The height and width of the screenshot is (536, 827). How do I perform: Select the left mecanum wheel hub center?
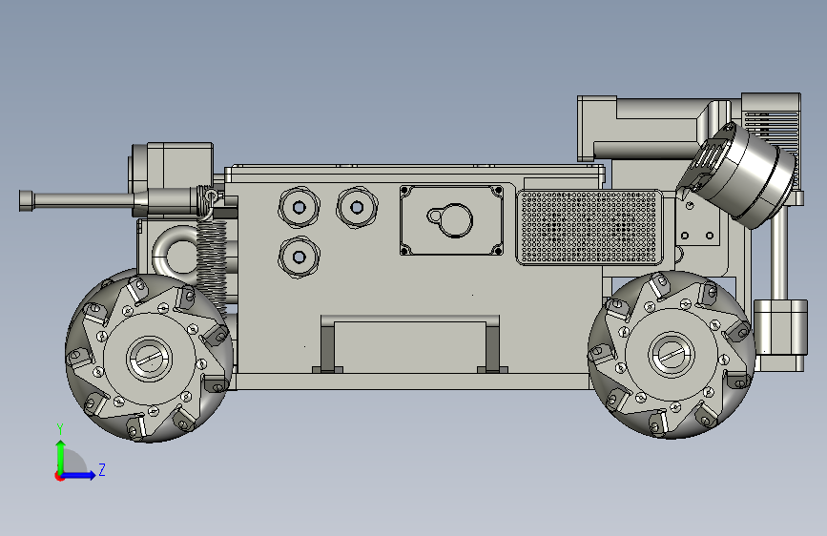[149, 359]
